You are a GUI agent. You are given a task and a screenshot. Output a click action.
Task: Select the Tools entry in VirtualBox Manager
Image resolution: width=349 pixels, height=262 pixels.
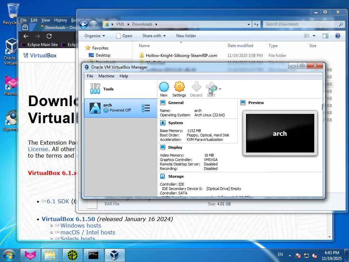pyautogui.click(x=120, y=89)
